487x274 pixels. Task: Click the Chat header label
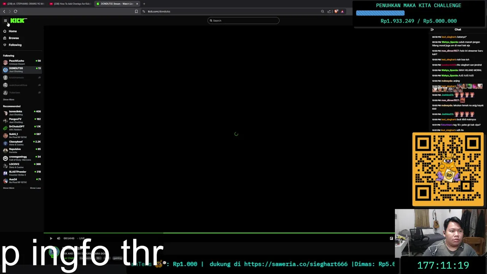point(458,29)
